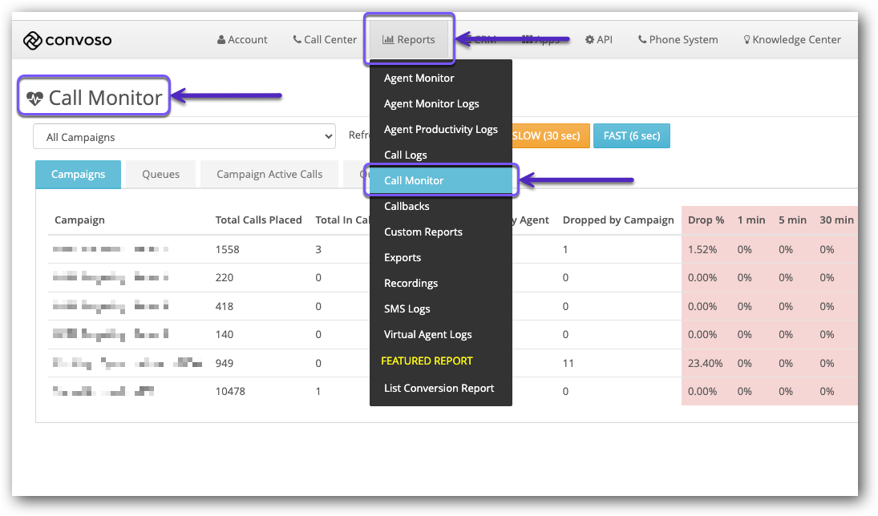The image size is (878, 516).
Task: Click the heartbeat icon beside Call Monitor
Action: (x=34, y=99)
